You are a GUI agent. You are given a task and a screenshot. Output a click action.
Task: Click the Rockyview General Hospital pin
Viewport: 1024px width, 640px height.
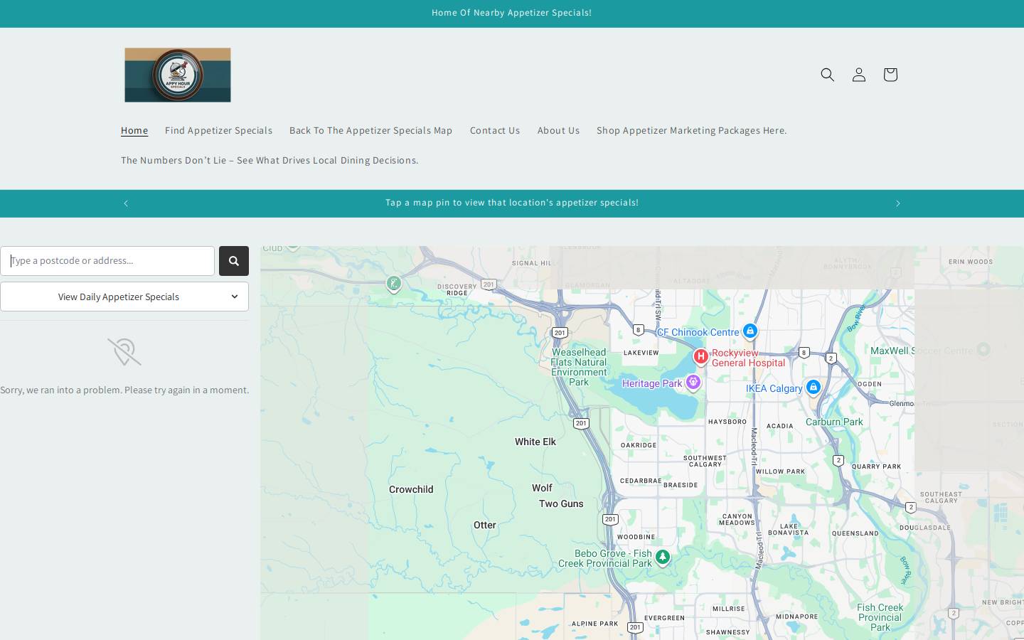coord(700,356)
